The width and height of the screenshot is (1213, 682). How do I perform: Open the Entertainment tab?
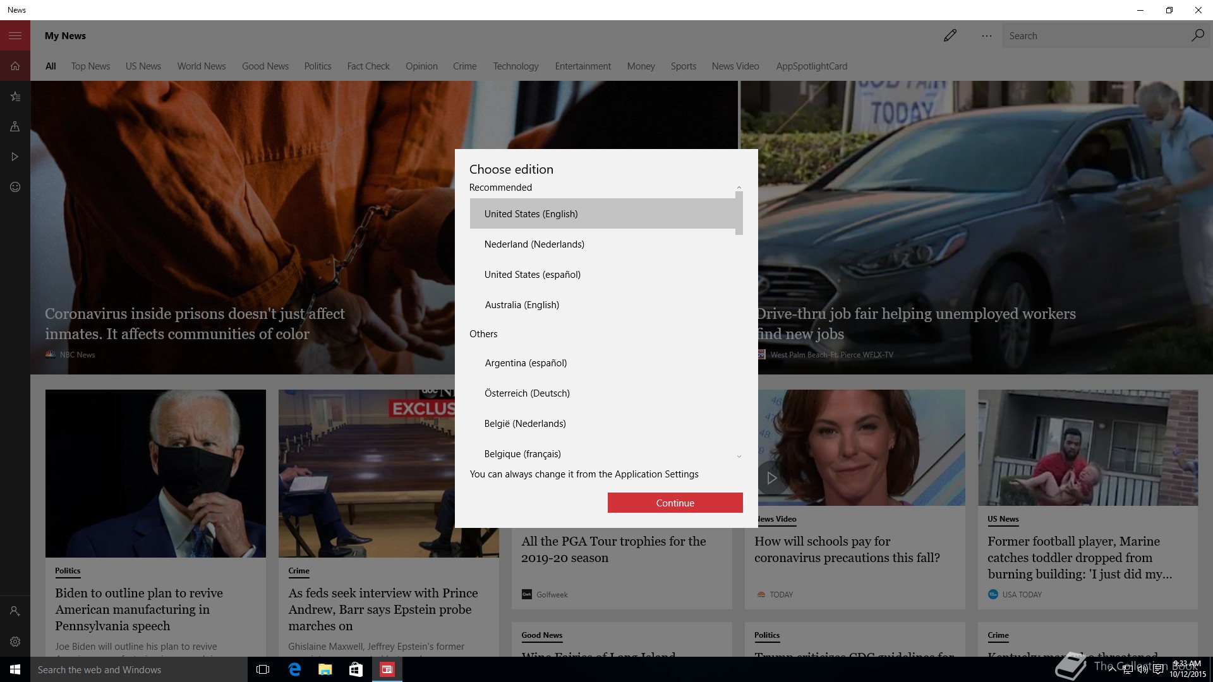[x=583, y=66]
